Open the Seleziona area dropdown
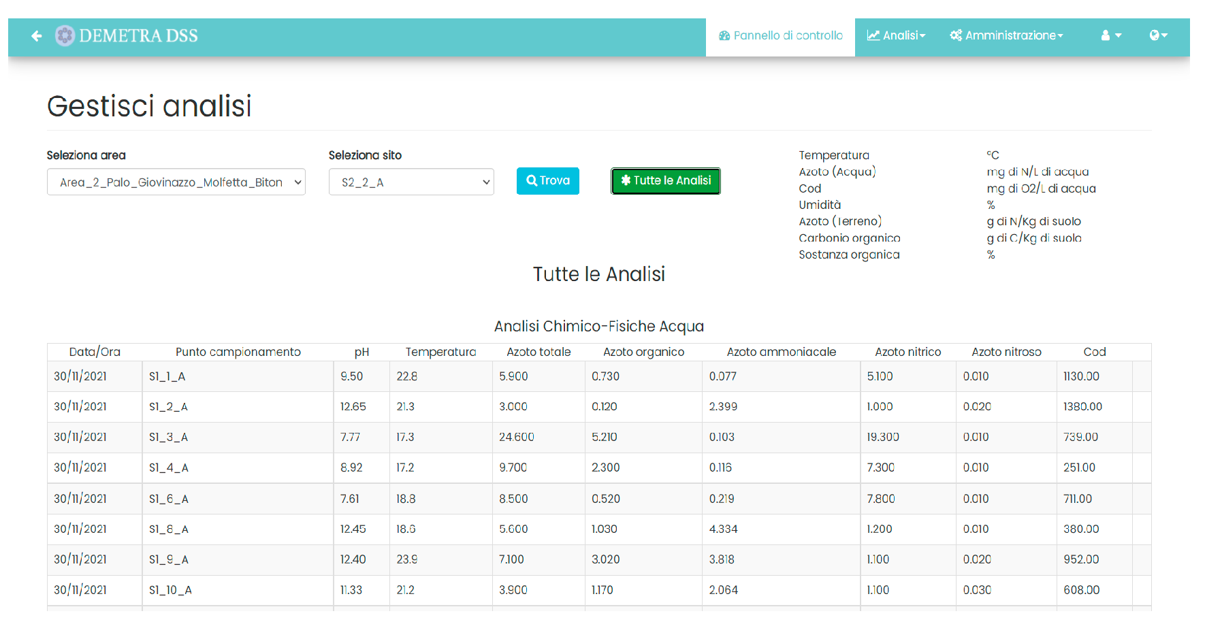 click(176, 182)
